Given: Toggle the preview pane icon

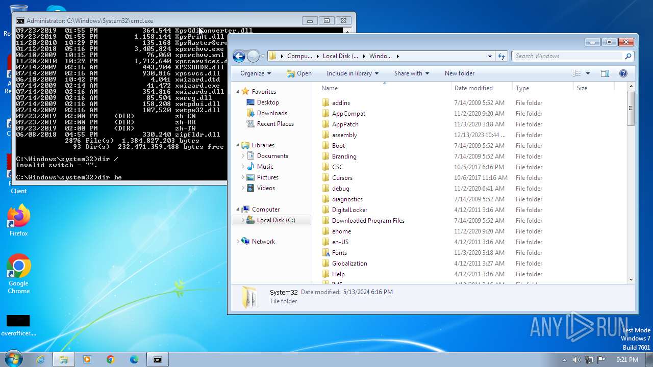Looking at the screenshot, I should click(605, 73).
